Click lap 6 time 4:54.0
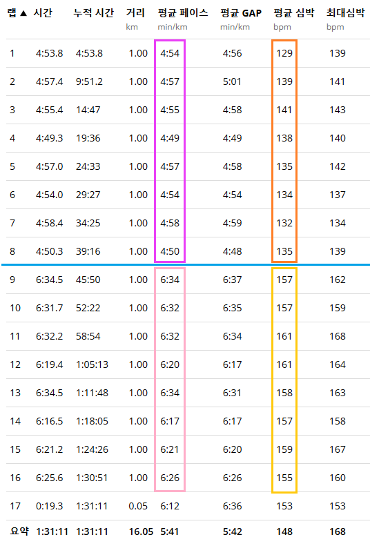Screen dimensions: 370x546 (50, 195)
